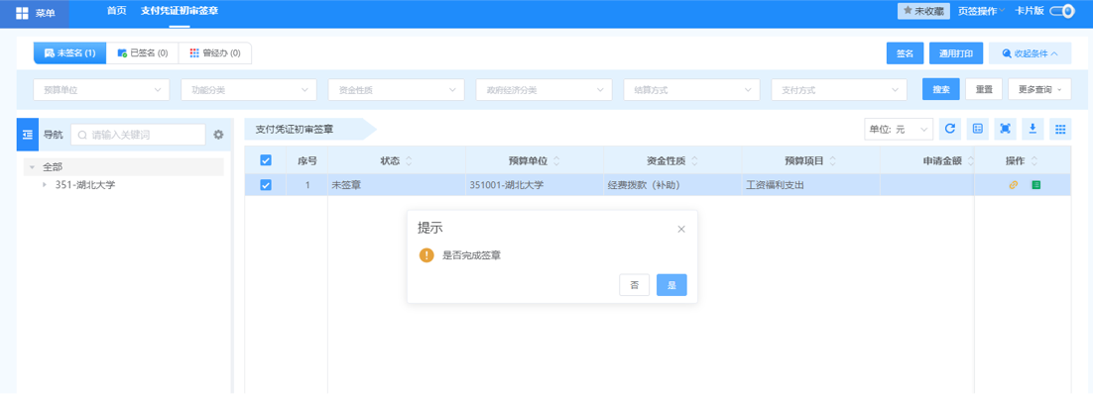
Task: Click the download export icon
Action: [1033, 129]
